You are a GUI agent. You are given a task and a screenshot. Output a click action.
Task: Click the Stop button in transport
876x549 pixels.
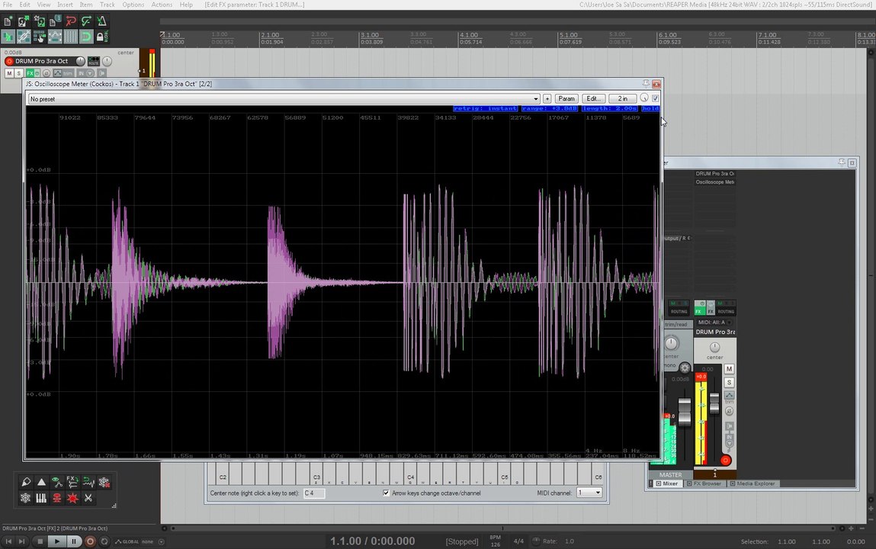40,541
